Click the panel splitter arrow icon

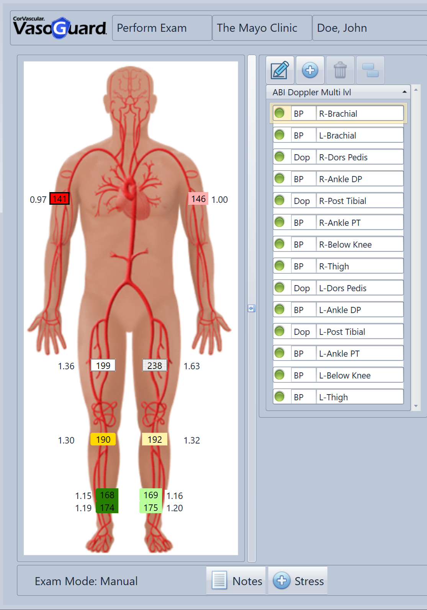point(251,308)
